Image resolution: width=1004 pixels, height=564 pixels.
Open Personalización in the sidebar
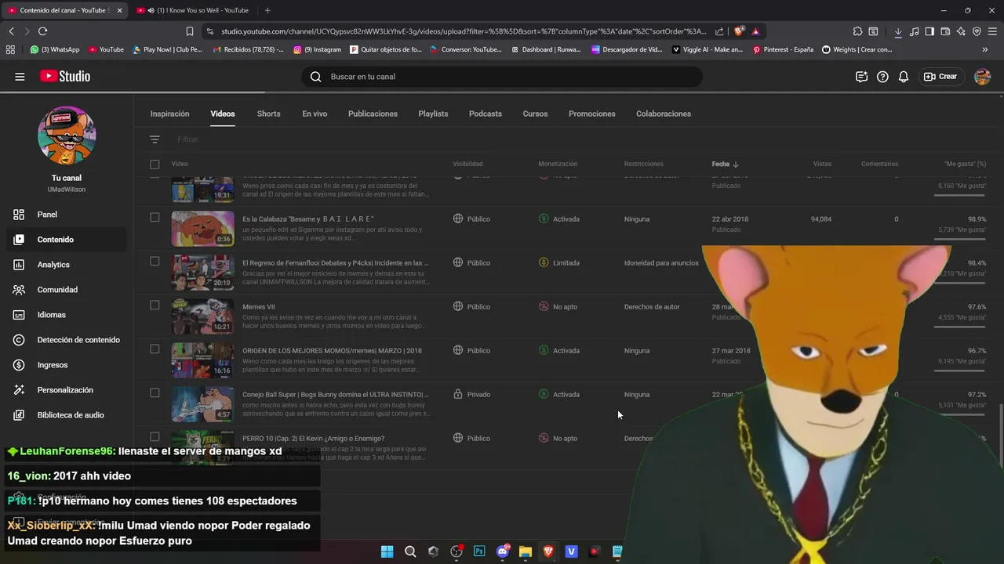tap(67, 390)
